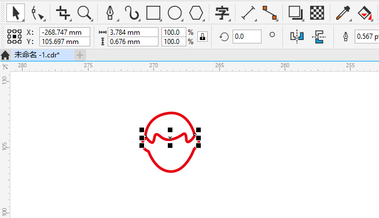The image size is (379, 218).
Task: Click the top-center selection handle
Action: point(170,130)
